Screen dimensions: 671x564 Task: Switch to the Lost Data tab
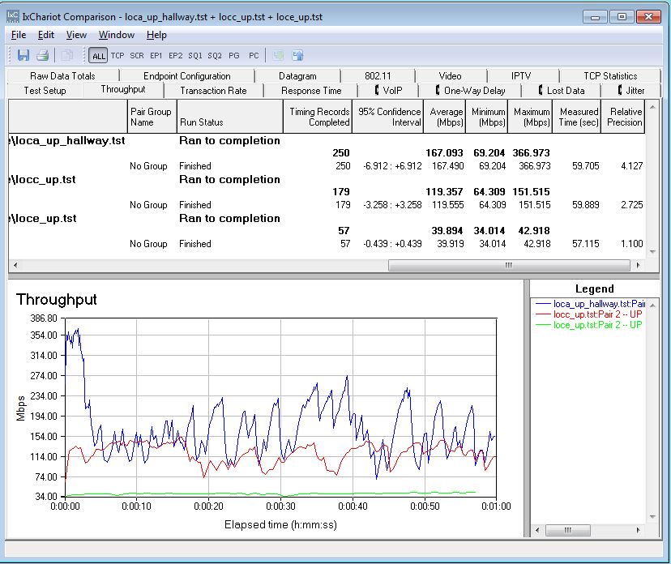[561, 90]
